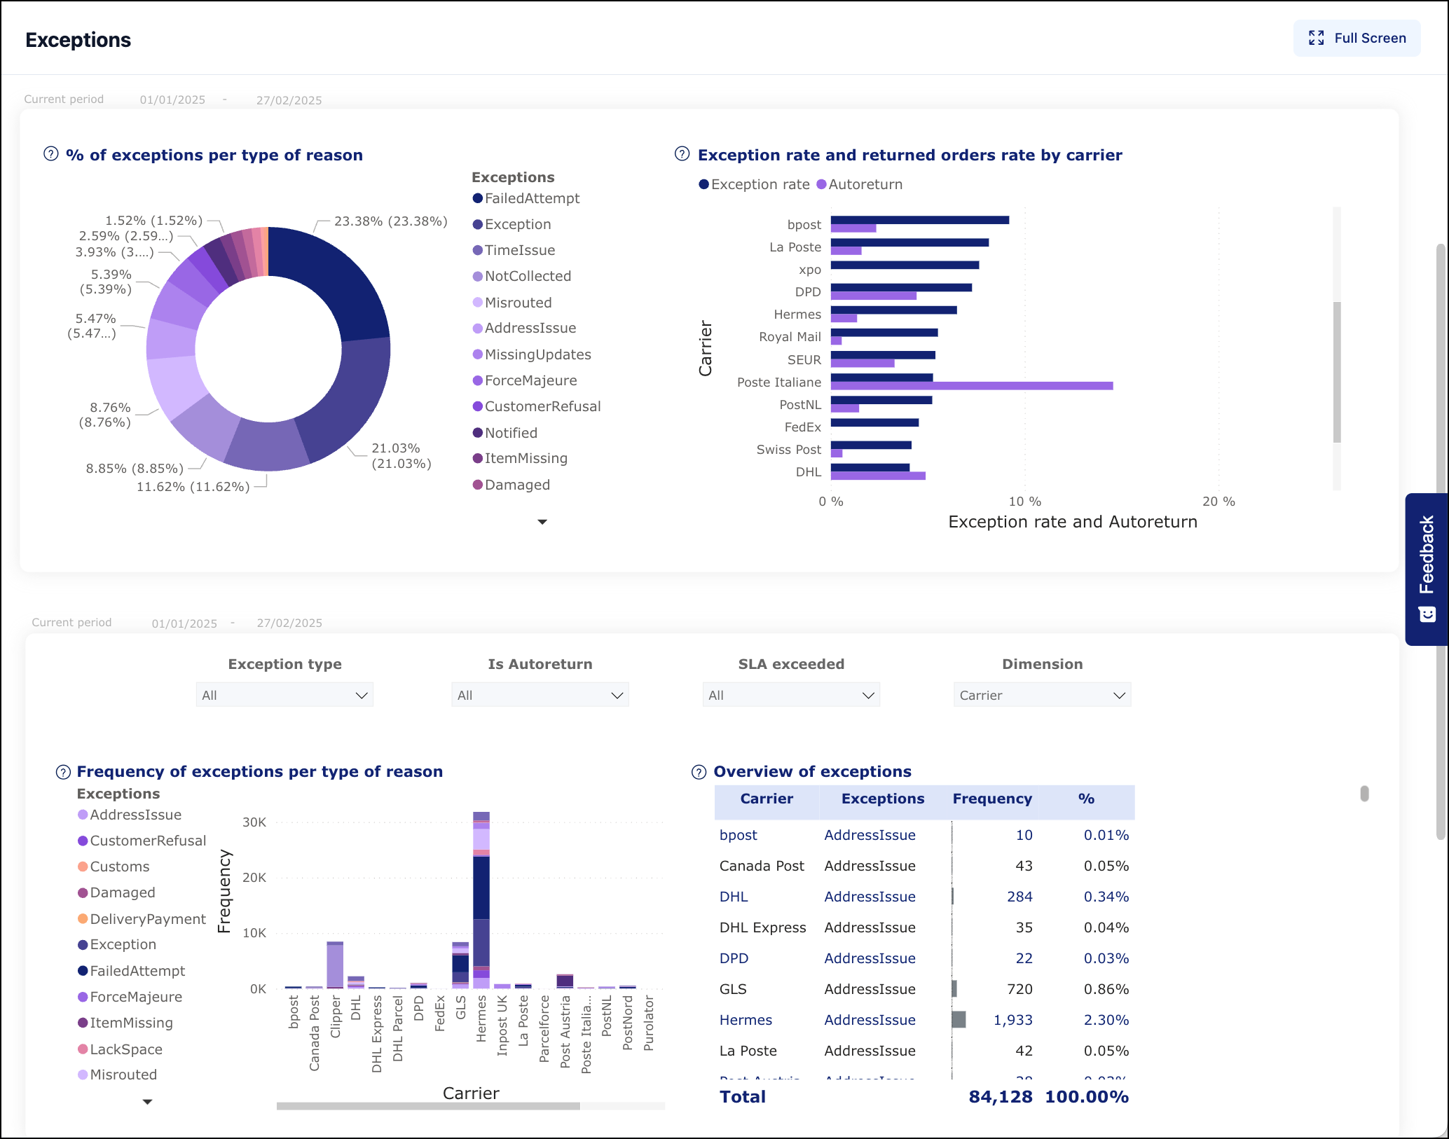Open the help icon beside "% of exceptions per type of reason"
Viewport: 1449px width, 1139px height.
(x=50, y=154)
